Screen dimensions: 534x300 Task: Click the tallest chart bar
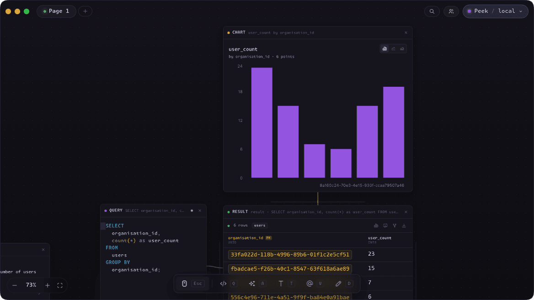pyautogui.click(x=262, y=122)
